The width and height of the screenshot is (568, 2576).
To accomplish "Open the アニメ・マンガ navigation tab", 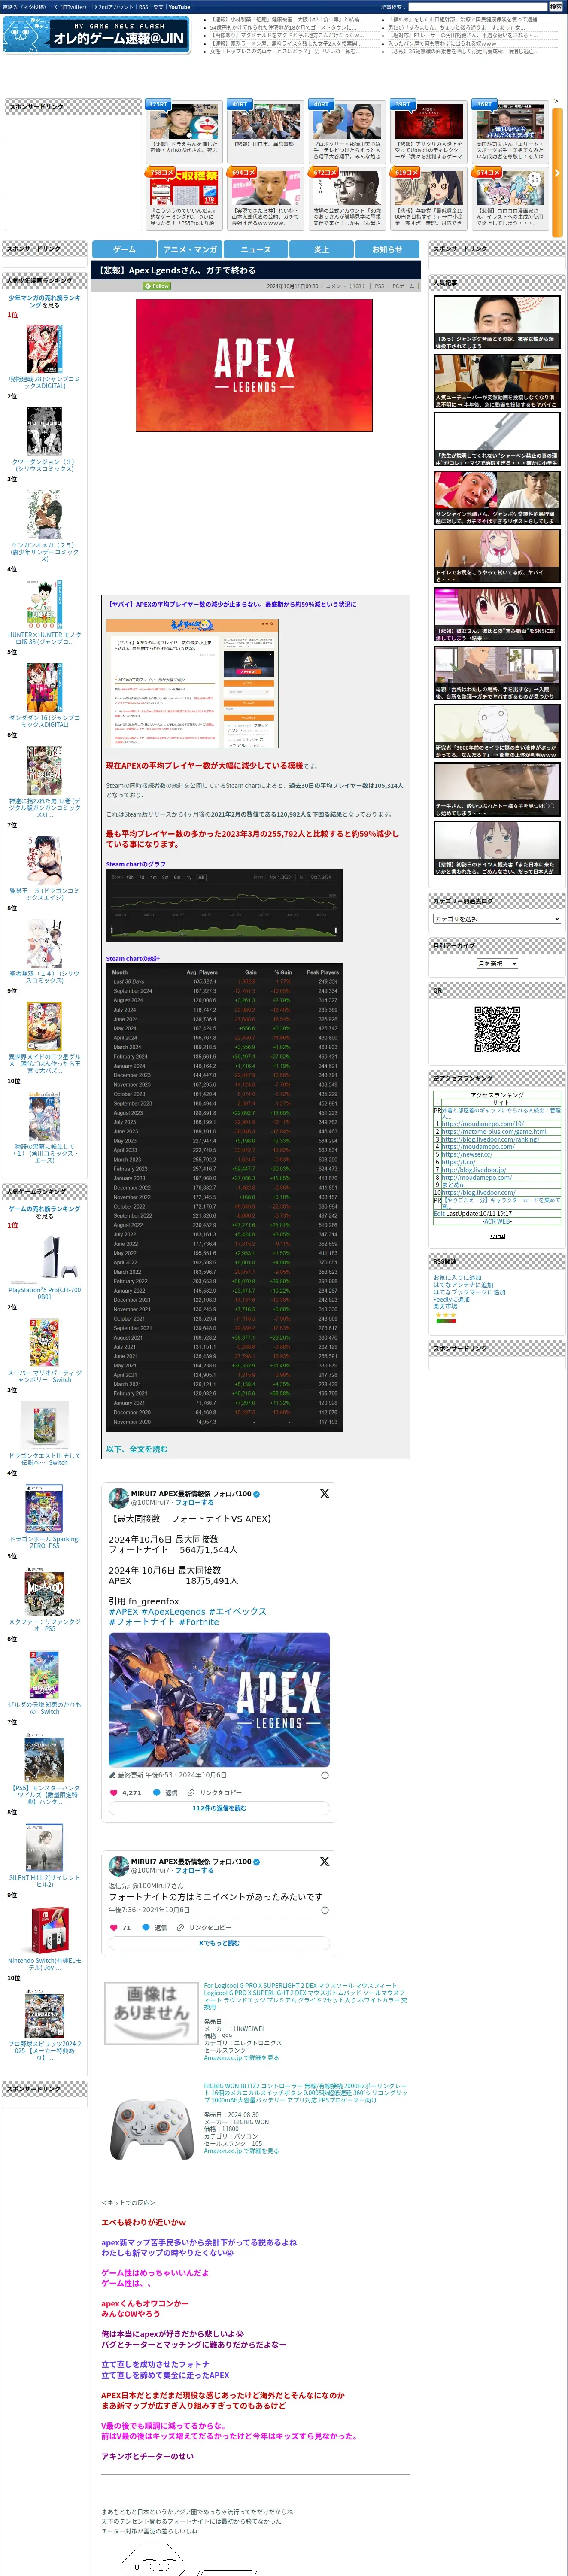I will (190, 249).
